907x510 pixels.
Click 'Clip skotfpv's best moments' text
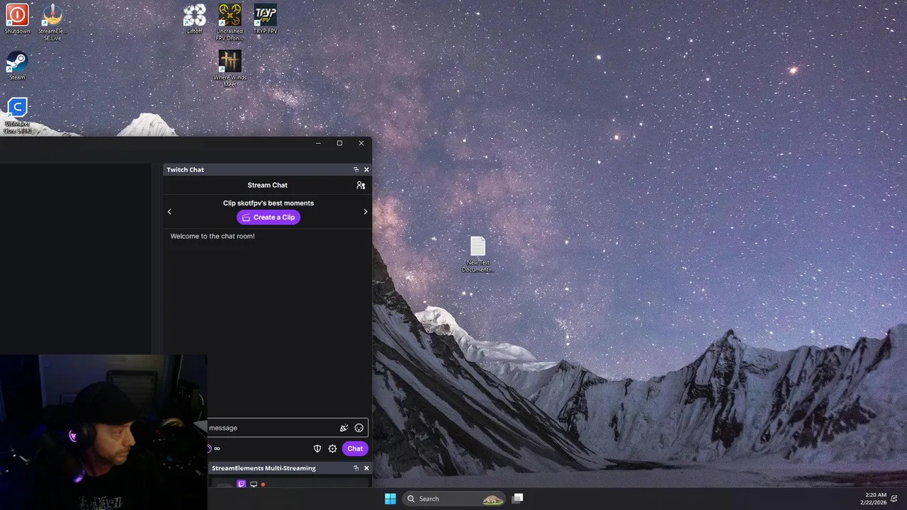[x=269, y=203]
